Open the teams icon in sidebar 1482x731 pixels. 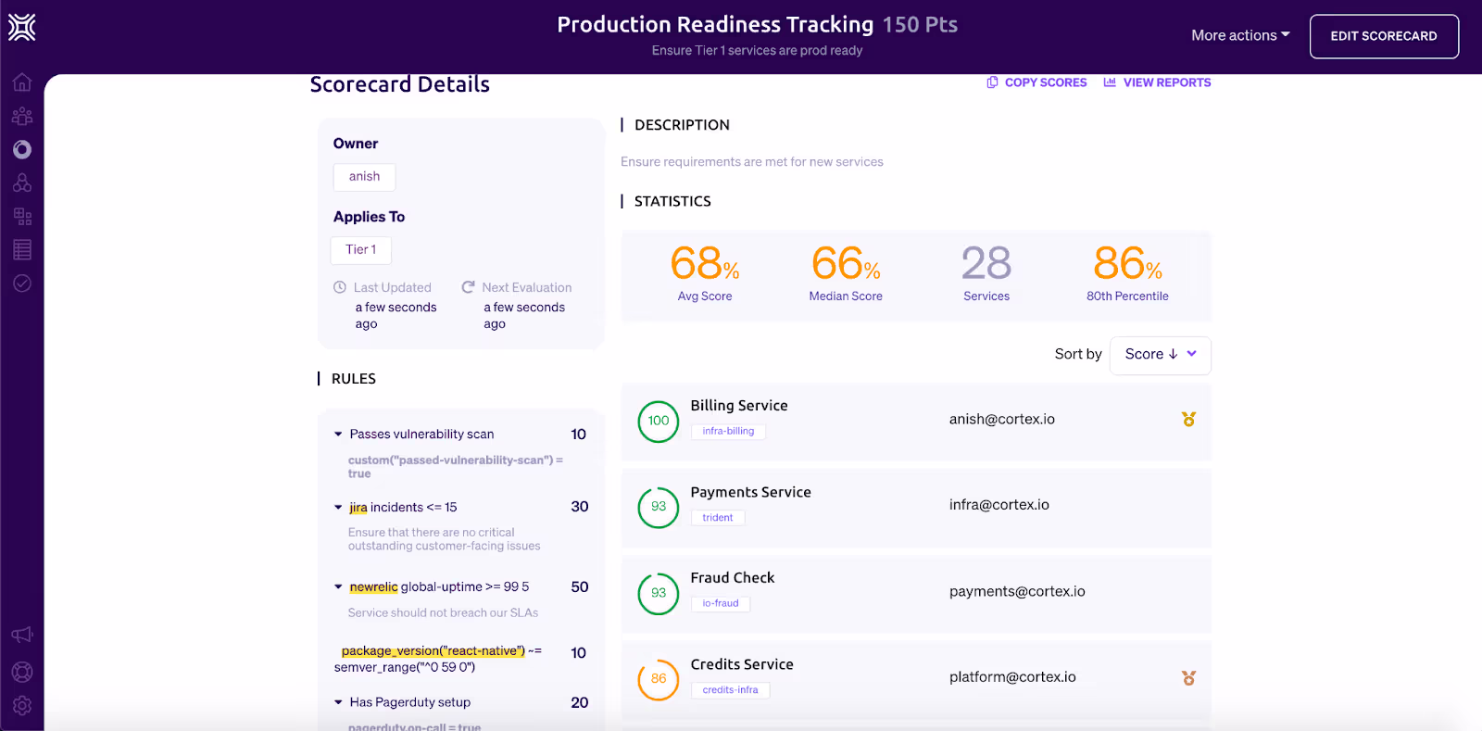coord(22,116)
